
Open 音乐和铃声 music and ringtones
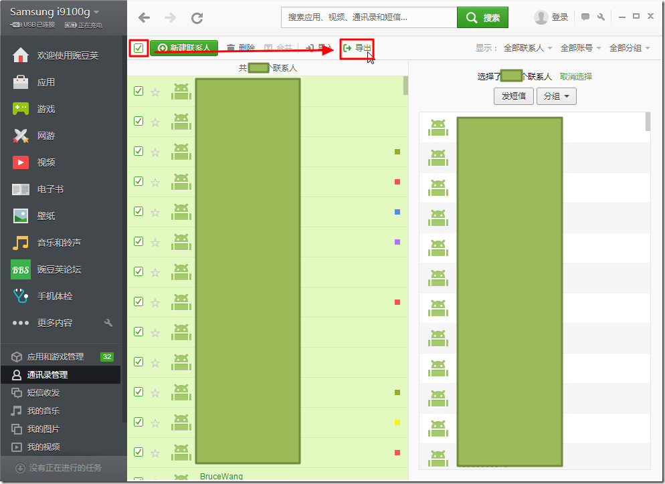point(47,243)
